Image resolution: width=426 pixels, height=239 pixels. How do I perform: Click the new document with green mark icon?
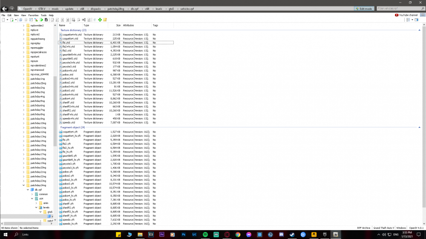(x=12, y=20)
